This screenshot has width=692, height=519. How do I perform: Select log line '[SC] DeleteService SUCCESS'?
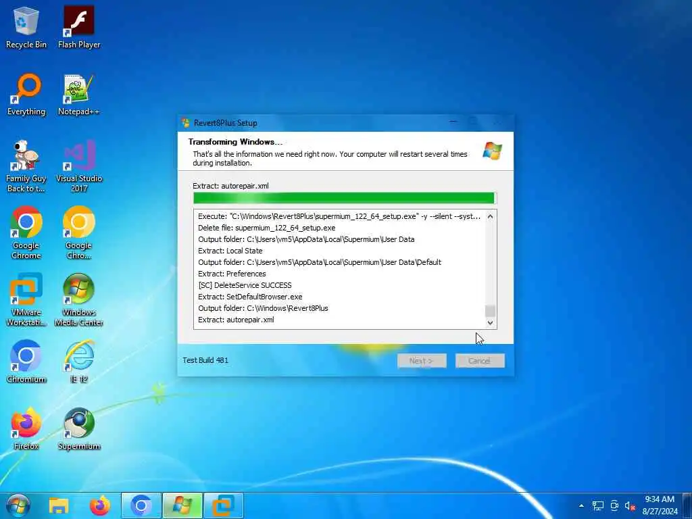[245, 285]
